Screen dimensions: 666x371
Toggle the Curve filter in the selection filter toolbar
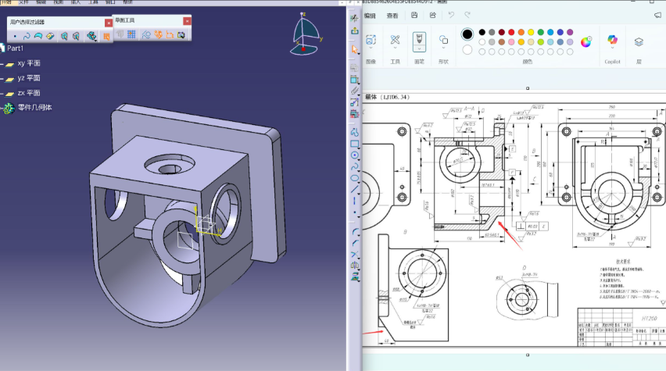click(27, 36)
